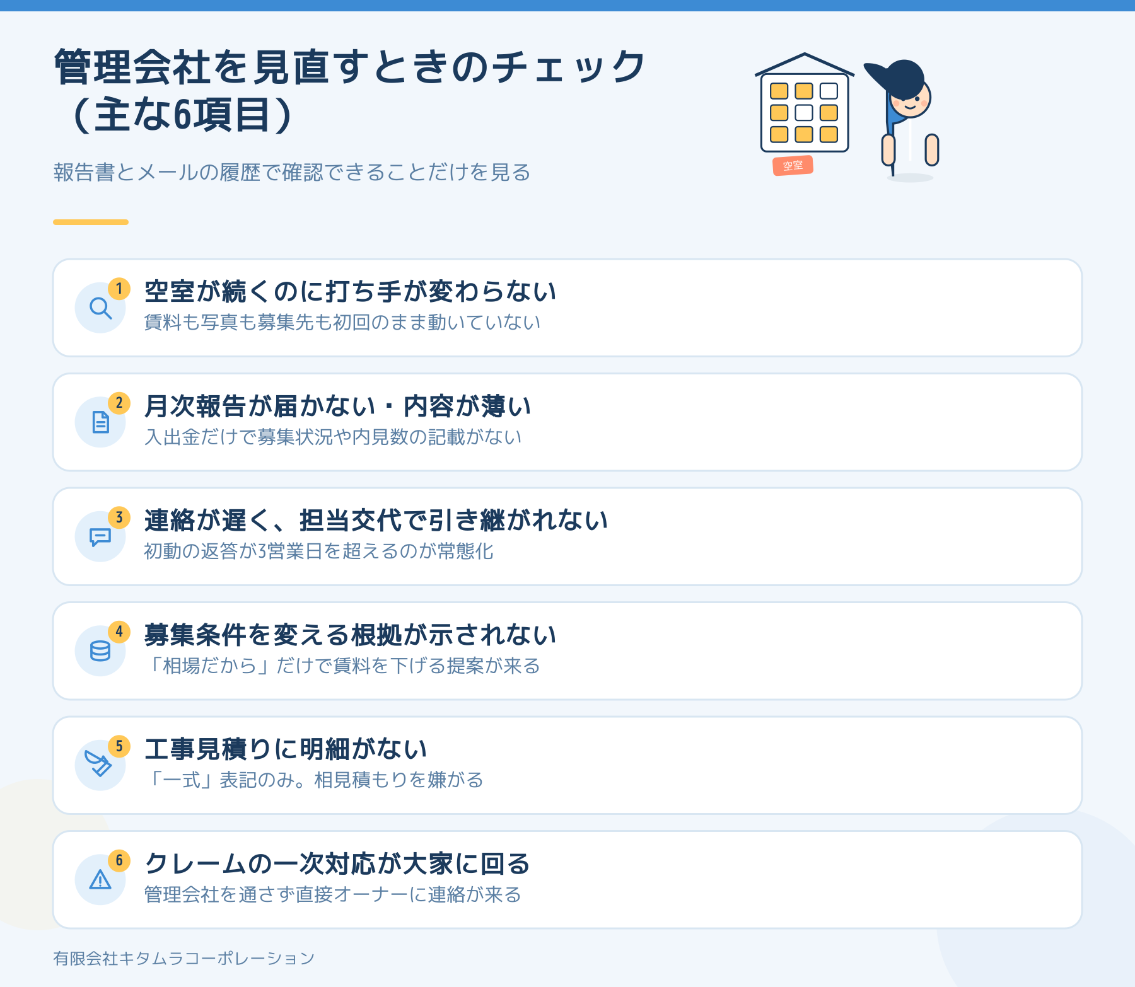Click text 管理会社を通さず直接オーナーに連絡が来る
1135x987 pixels.
333,894
